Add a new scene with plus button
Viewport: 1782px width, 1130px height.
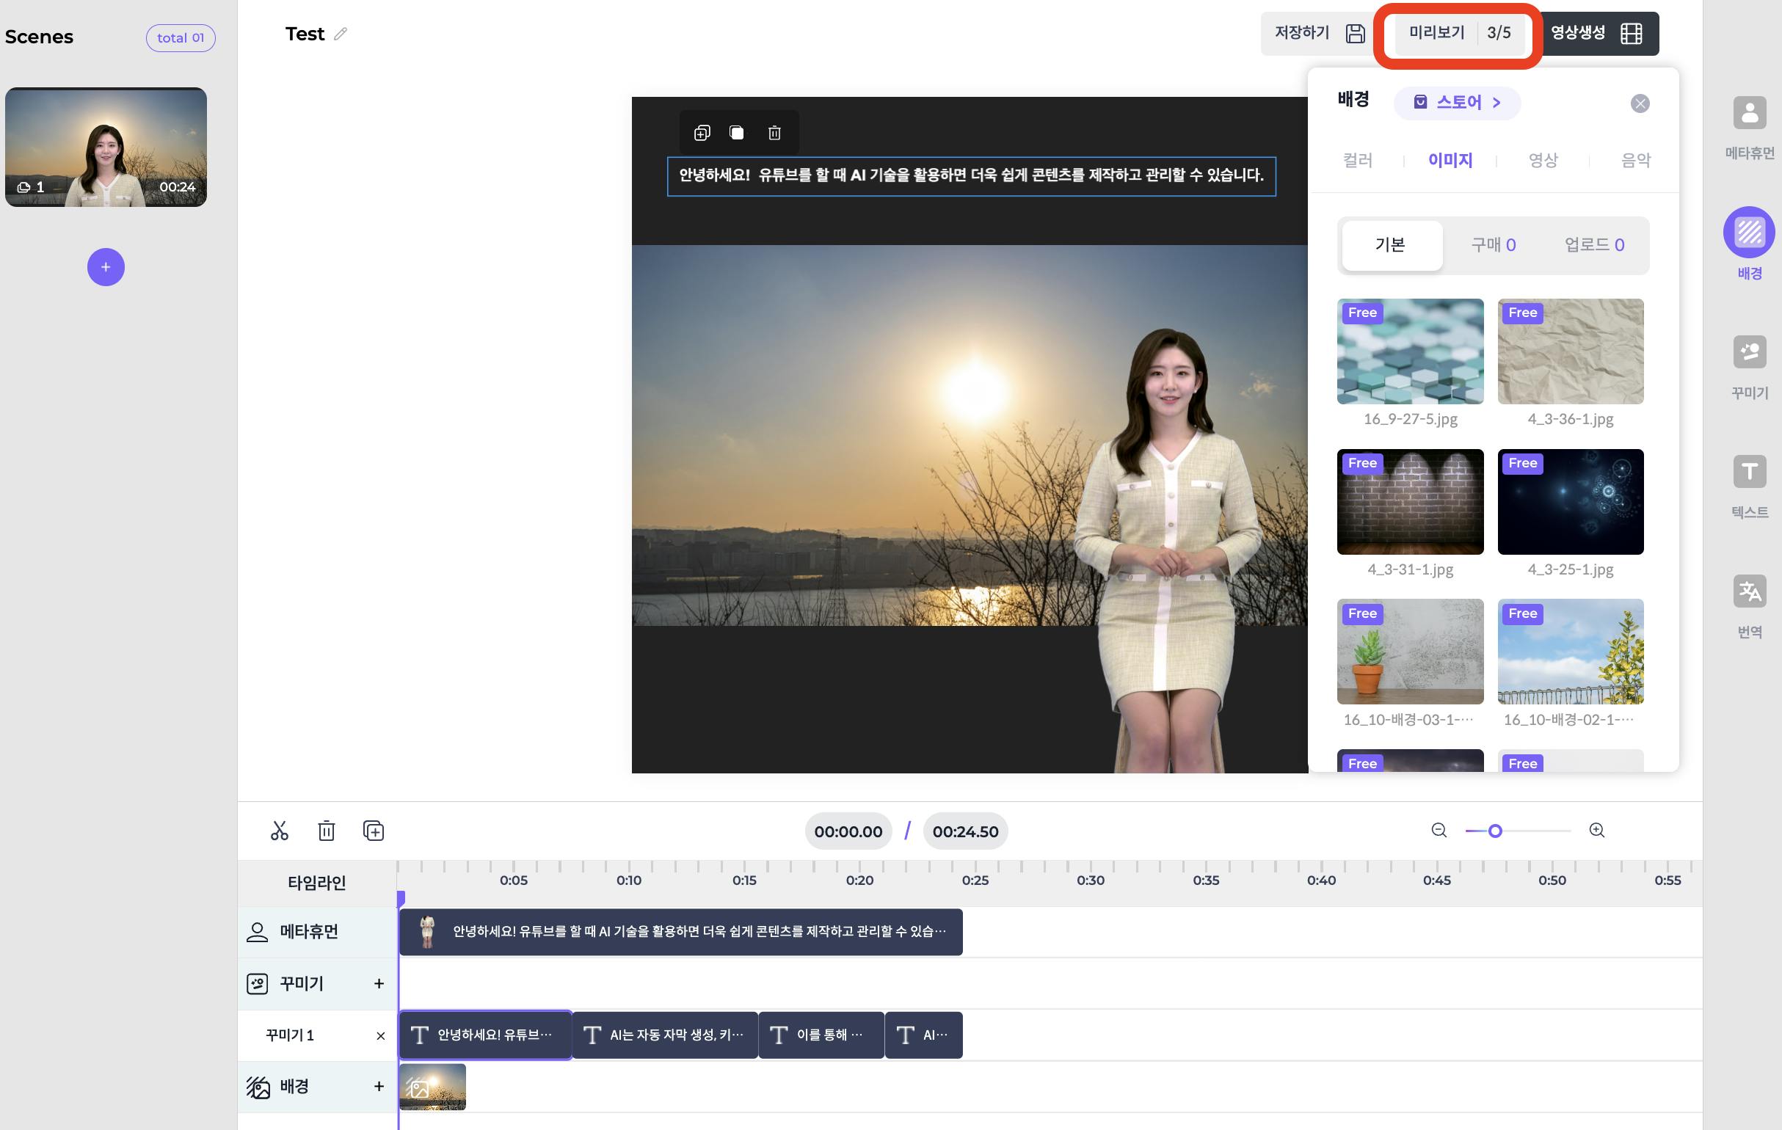(106, 267)
